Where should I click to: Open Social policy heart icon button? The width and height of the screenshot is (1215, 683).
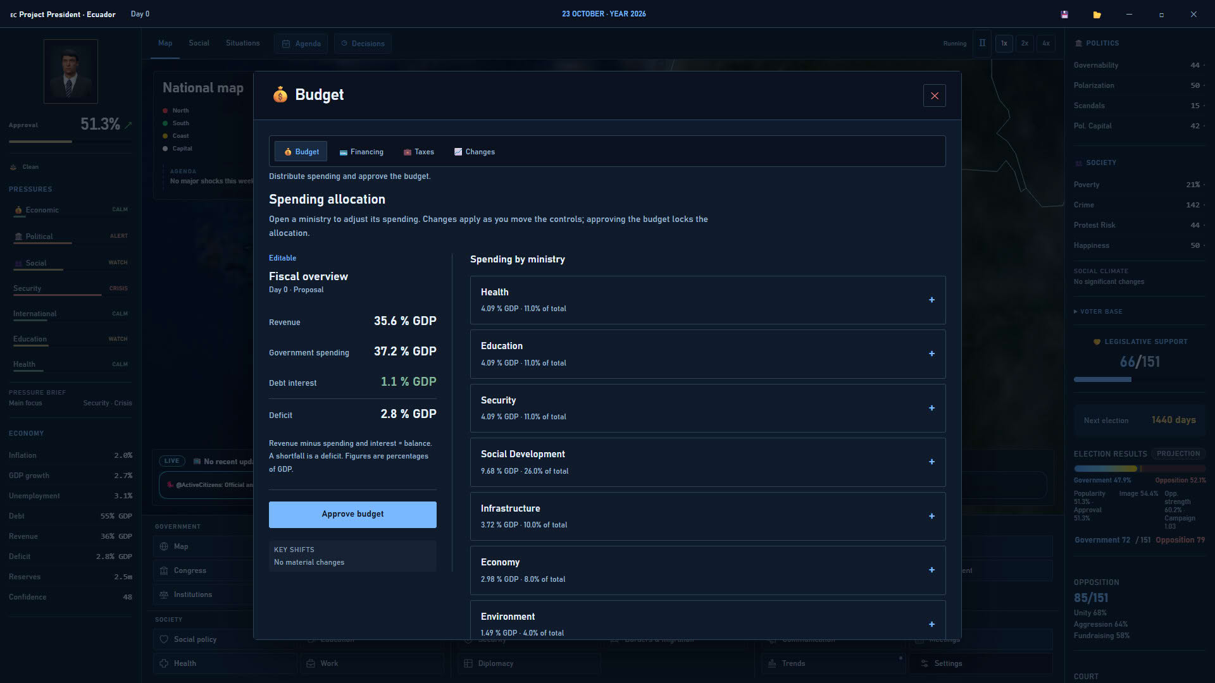[x=203, y=639]
